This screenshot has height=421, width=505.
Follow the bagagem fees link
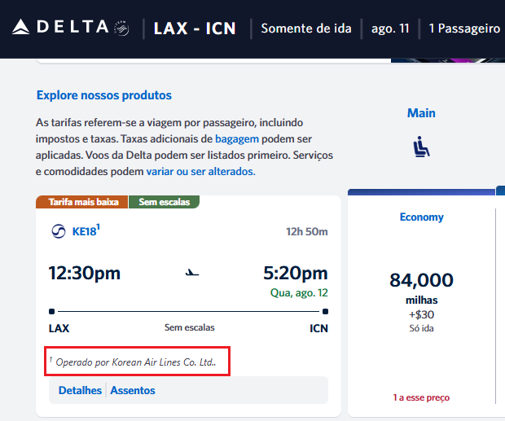point(237,138)
